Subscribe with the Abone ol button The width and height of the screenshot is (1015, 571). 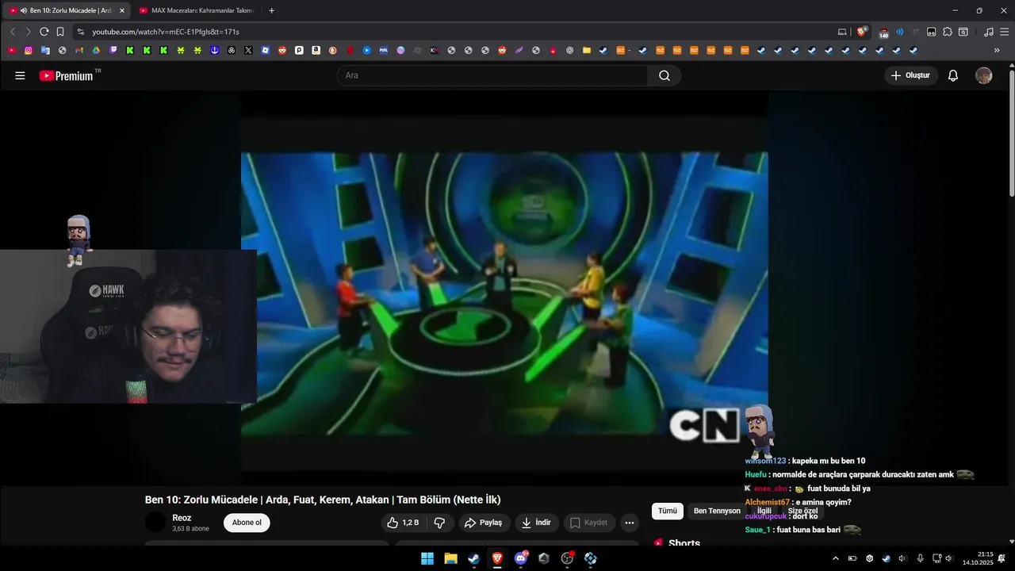[x=247, y=523]
